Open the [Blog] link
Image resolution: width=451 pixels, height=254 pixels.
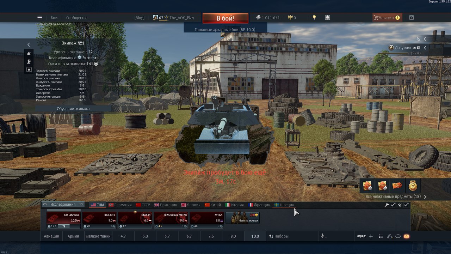(140, 18)
